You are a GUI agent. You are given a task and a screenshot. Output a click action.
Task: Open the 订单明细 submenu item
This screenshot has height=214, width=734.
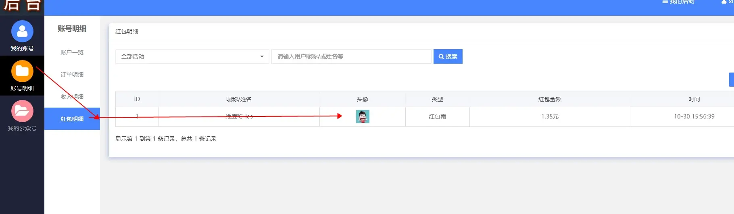point(72,75)
